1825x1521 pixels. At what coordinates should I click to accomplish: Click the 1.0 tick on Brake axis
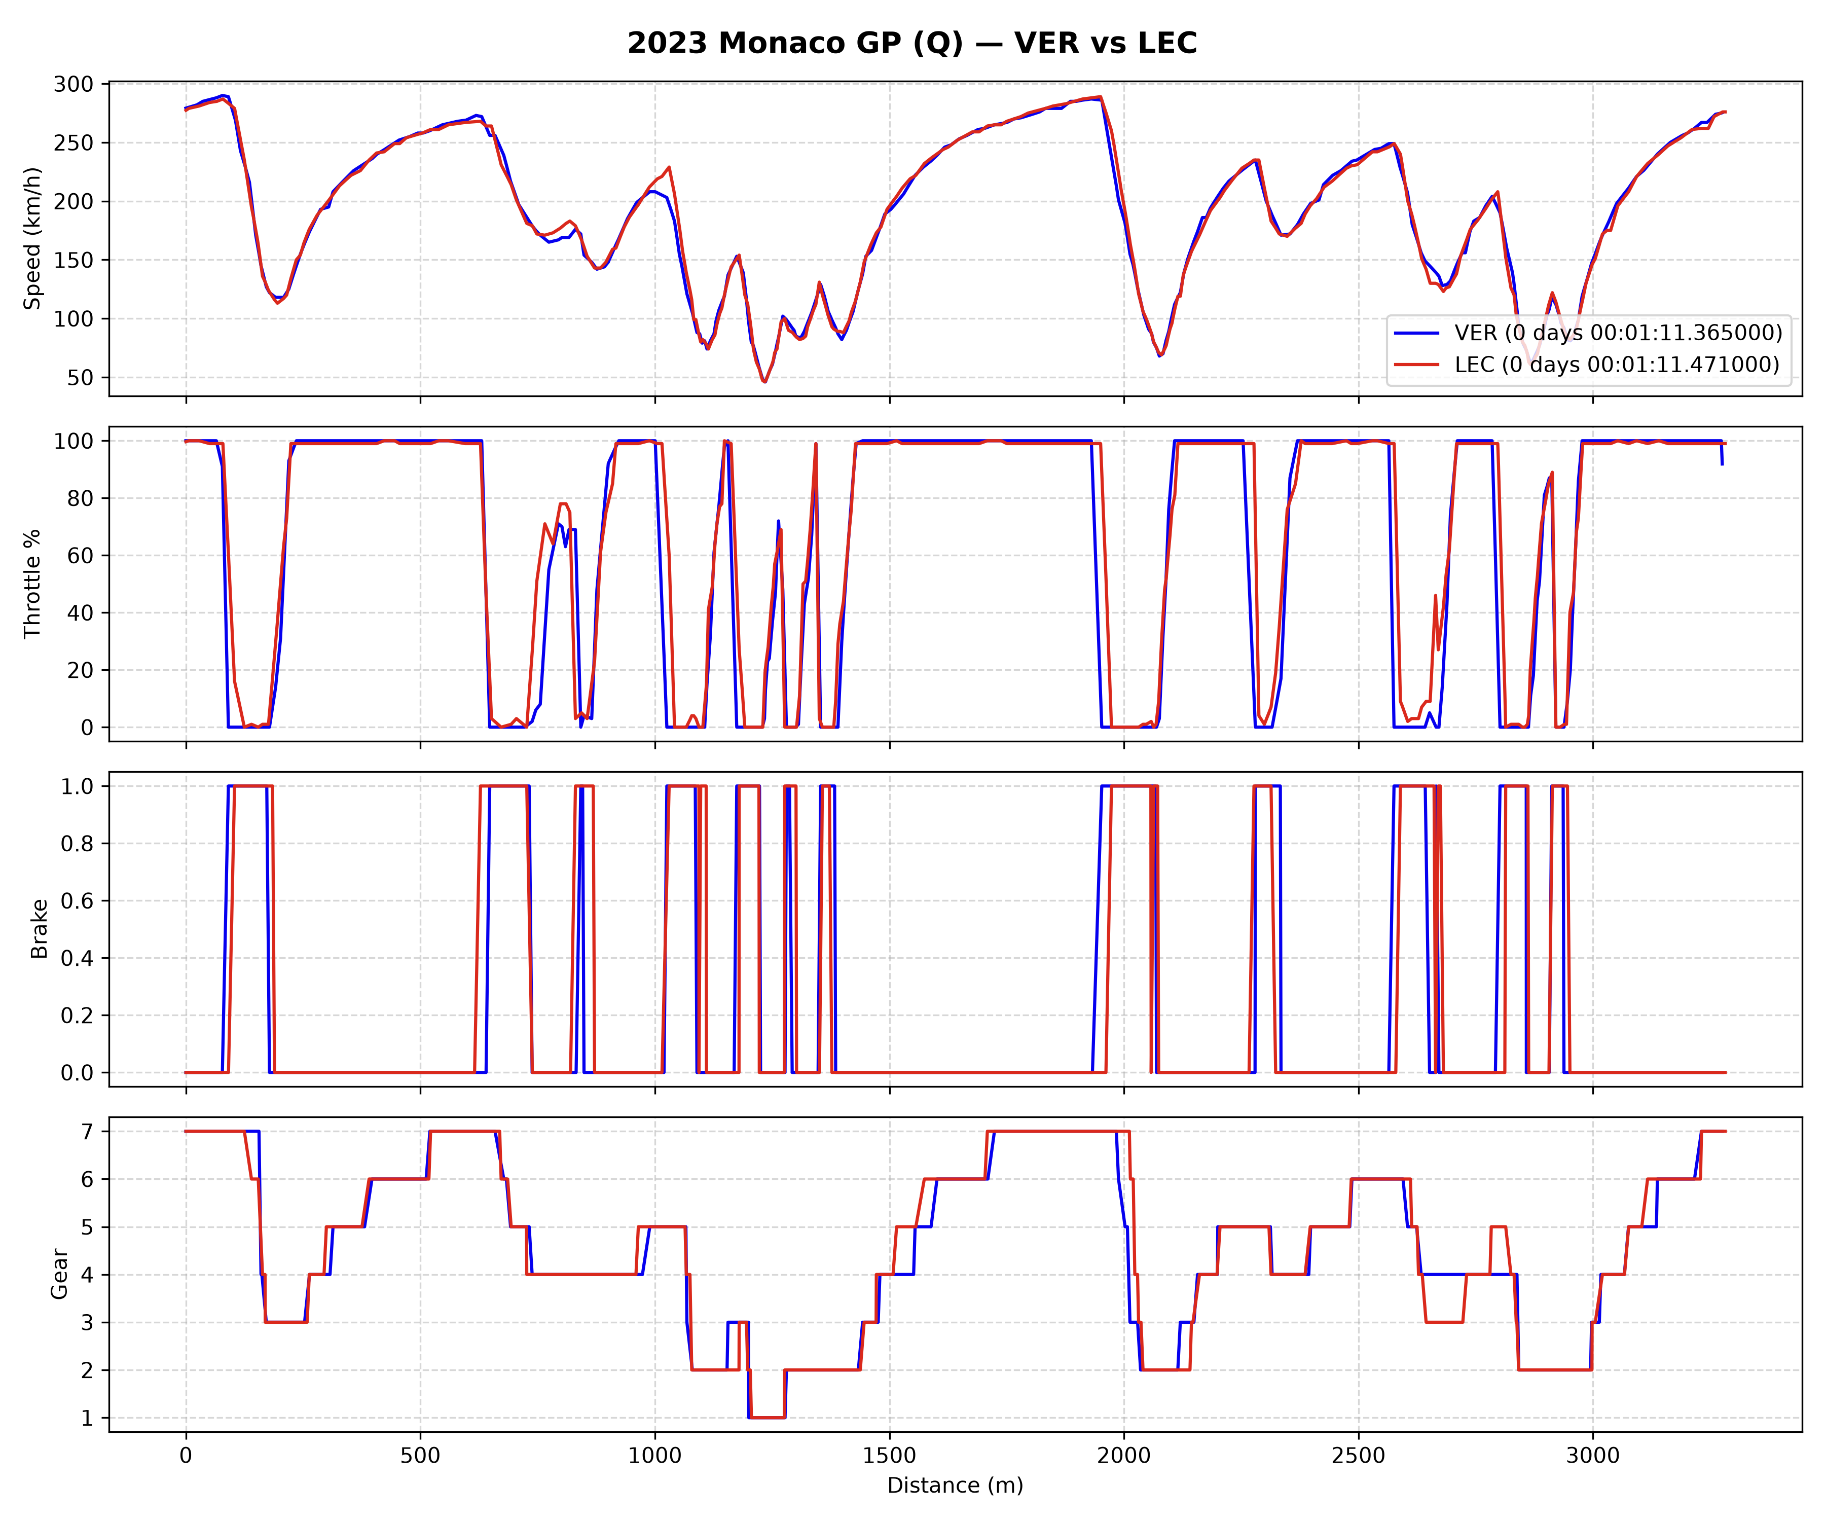(78, 786)
